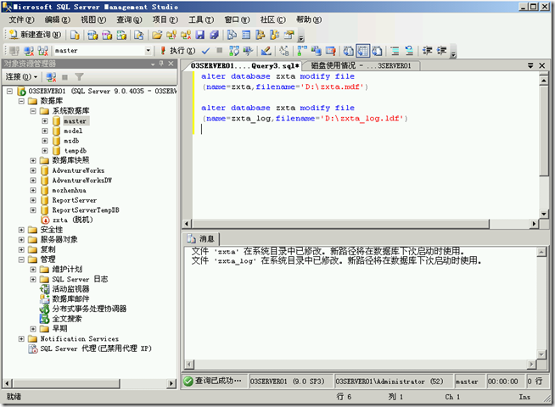Screen dimensions: 555x407
Task: Select Results to File icon
Action: point(378,51)
